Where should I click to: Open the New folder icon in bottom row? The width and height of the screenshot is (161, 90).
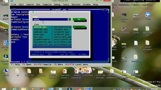click(29, 72)
